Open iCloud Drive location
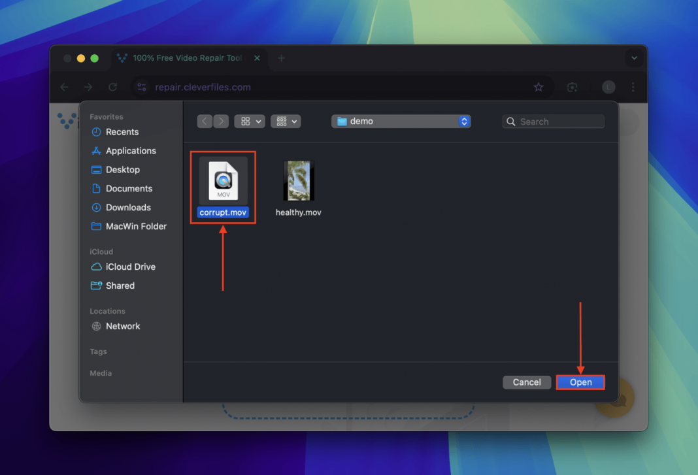Screen dimensions: 698x475 tap(130, 267)
